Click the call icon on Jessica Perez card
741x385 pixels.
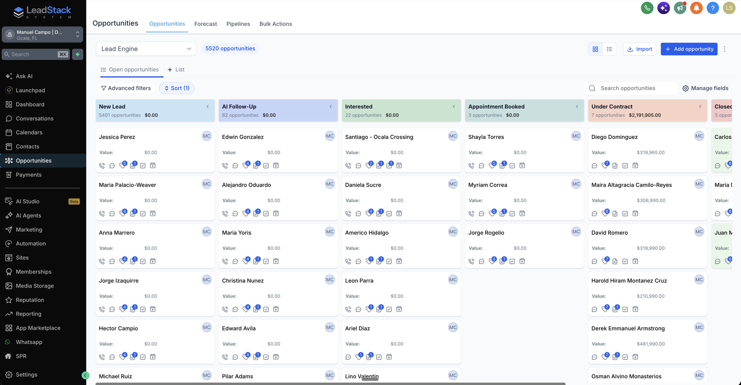102,165
